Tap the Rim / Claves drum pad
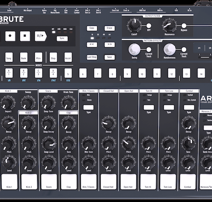212x202 pixels. 89,182
